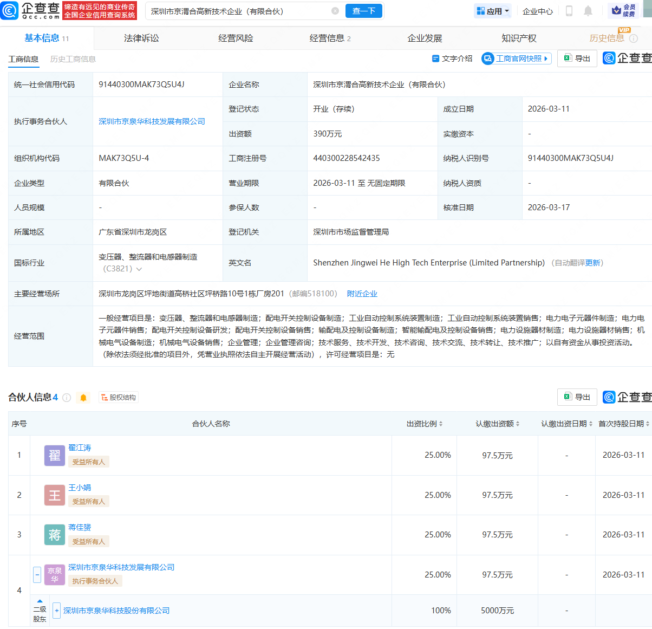Image resolution: width=652 pixels, height=629 pixels.
Task: Open the 附近企业 nearby companies link
Action: 362,294
